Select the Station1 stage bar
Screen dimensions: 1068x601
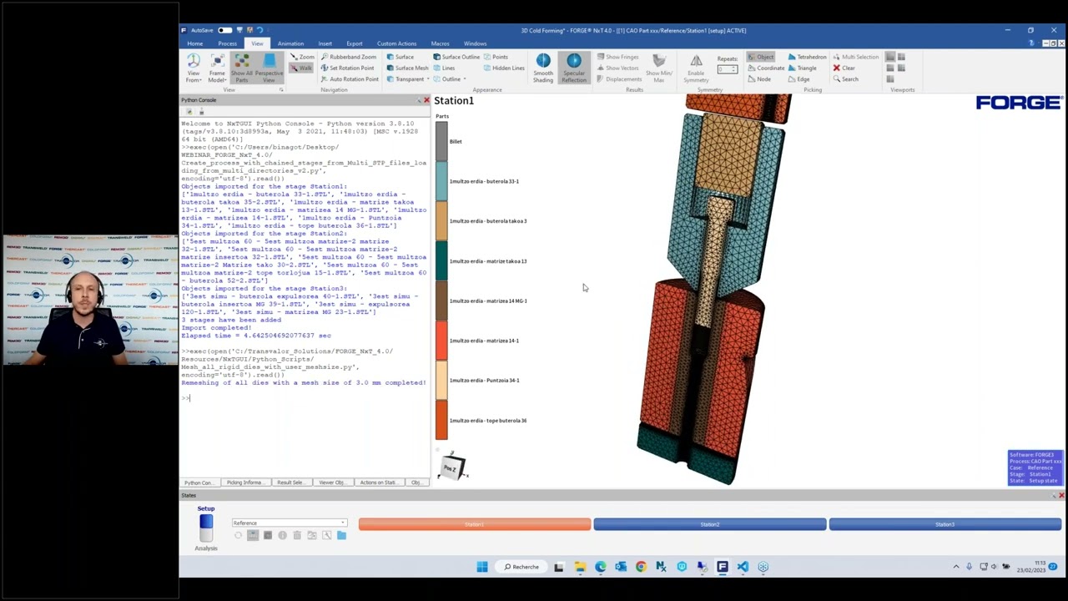click(x=475, y=524)
